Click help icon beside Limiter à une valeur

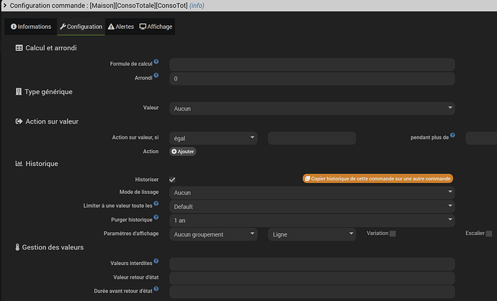click(156, 204)
